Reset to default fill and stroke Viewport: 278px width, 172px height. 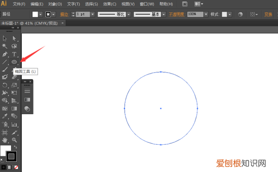pos(2,160)
